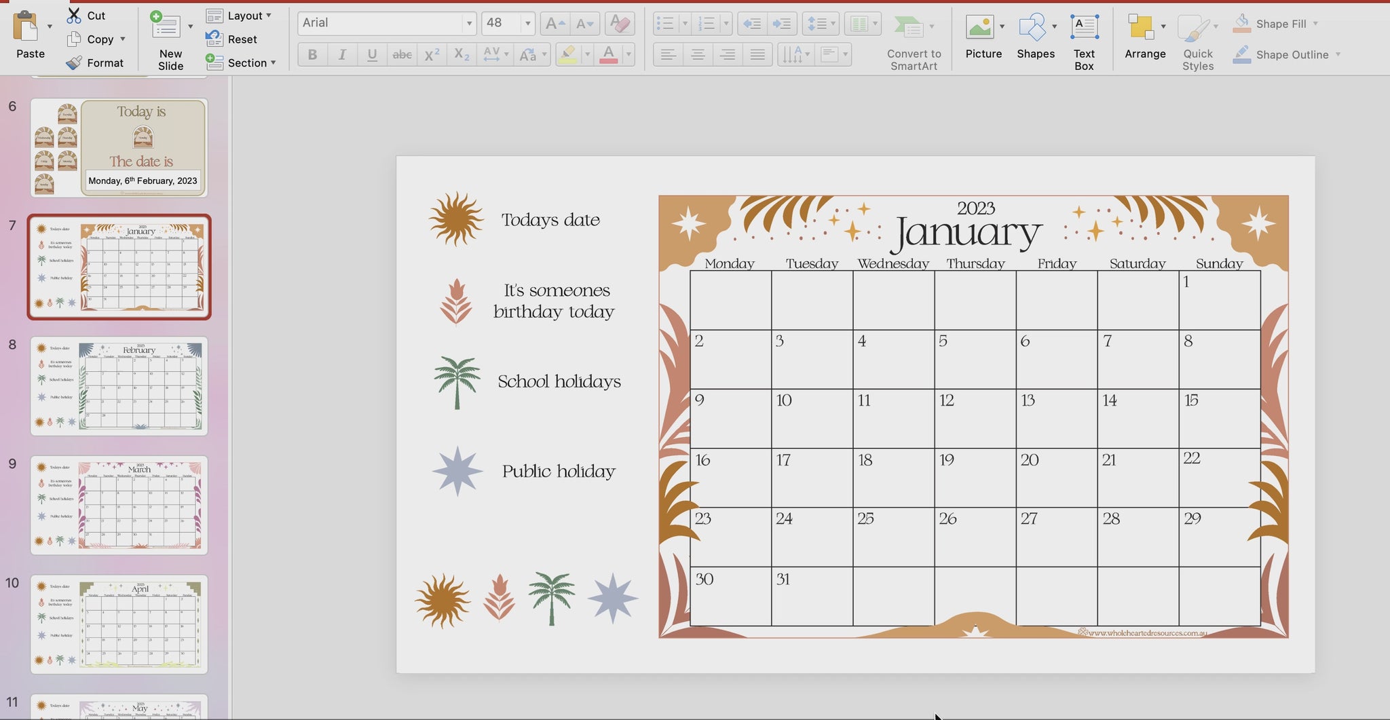Decrease list indent level

pos(752,24)
